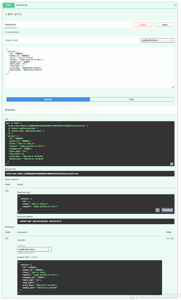This screenshot has width=181, height=300.
Task: Switch to the Parameters tab
Action: [x=11, y=25]
